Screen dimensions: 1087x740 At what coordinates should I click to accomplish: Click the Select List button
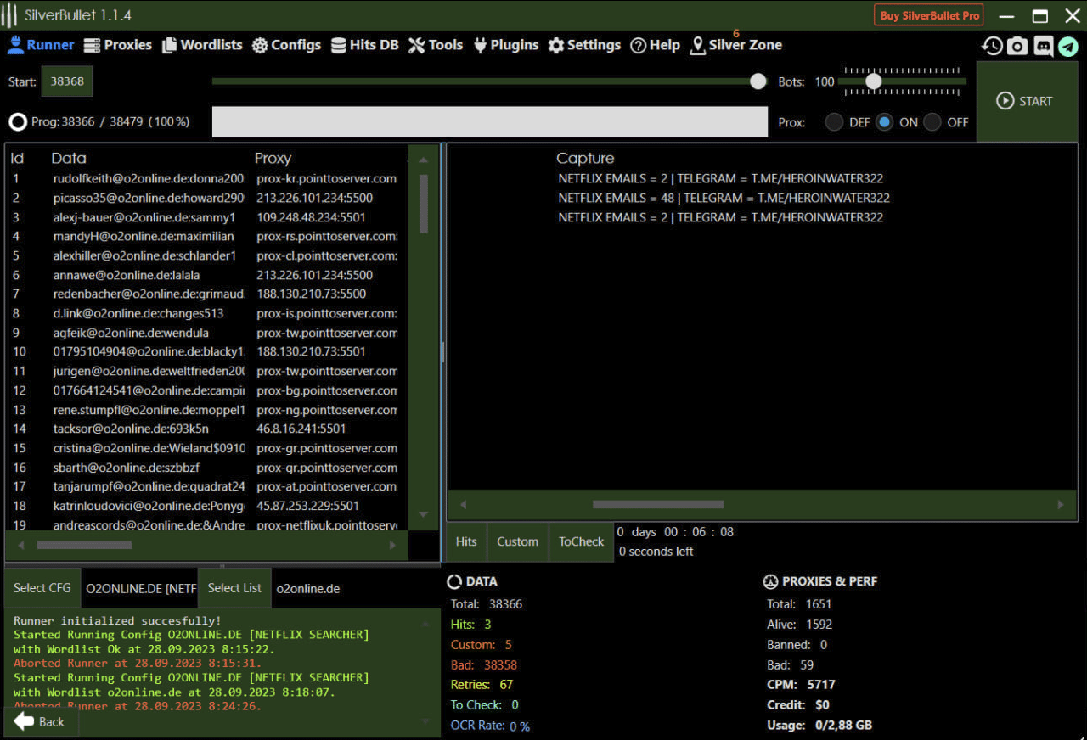pyautogui.click(x=234, y=587)
